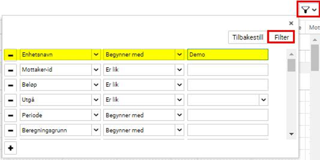This screenshot has height=160, width=320.
Task: Change the Beløp Er lik operator dropdown
Action: pos(179,85)
